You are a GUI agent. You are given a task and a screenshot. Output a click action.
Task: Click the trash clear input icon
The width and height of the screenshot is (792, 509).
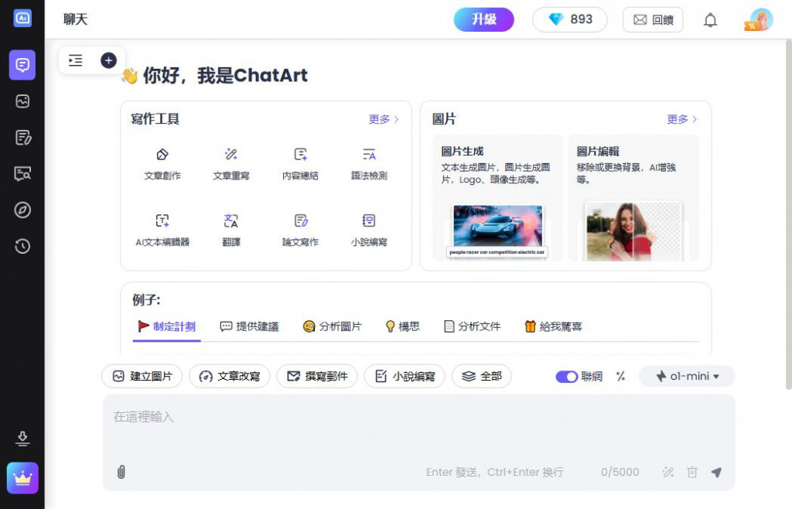[x=692, y=472]
